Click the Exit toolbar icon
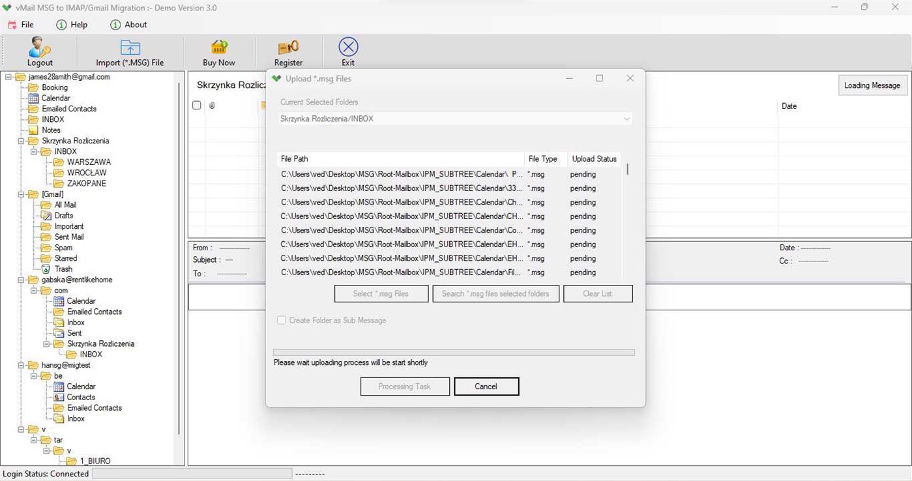912x481 pixels. (x=348, y=47)
